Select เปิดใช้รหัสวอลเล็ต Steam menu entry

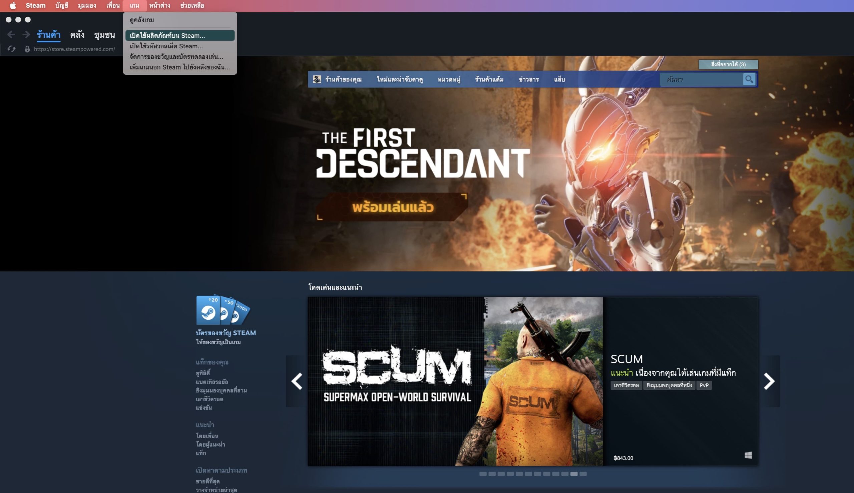click(166, 46)
